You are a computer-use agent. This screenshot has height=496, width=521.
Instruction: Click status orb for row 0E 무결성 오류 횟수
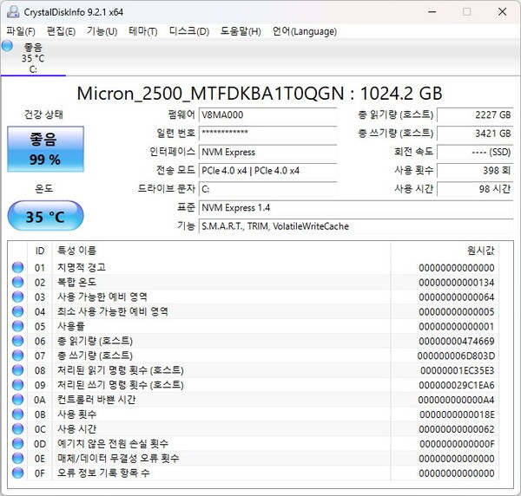click(17, 459)
